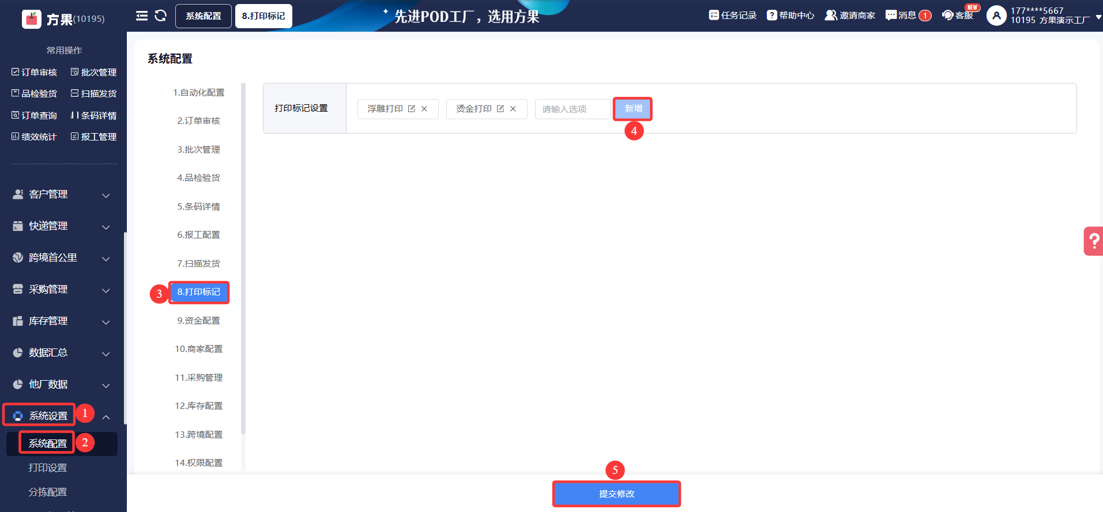
Task: Open 扫描发货 shortcut
Action: (93, 93)
